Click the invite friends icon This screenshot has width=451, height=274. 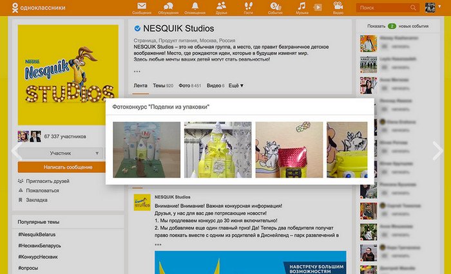[x=21, y=181]
